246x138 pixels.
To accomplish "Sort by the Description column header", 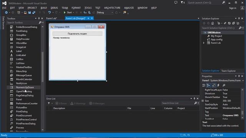I will click(x=90, y=108).
